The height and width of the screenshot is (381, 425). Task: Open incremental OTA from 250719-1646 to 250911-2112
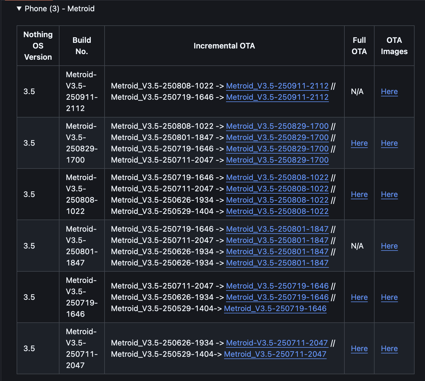coord(277,97)
